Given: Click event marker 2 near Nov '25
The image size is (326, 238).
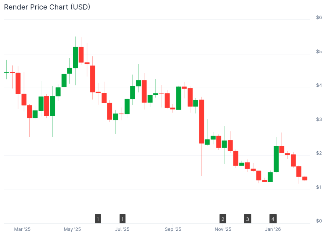Looking at the screenshot, I should (x=223, y=219).
